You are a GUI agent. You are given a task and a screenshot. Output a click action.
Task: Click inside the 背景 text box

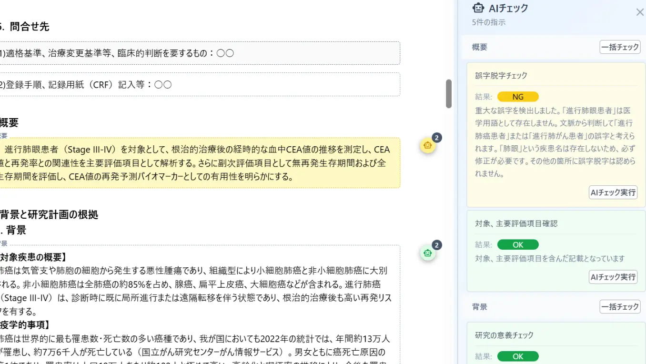click(x=199, y=305)
